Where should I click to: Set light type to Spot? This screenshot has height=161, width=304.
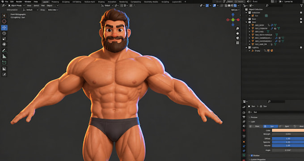pos(285,126)
